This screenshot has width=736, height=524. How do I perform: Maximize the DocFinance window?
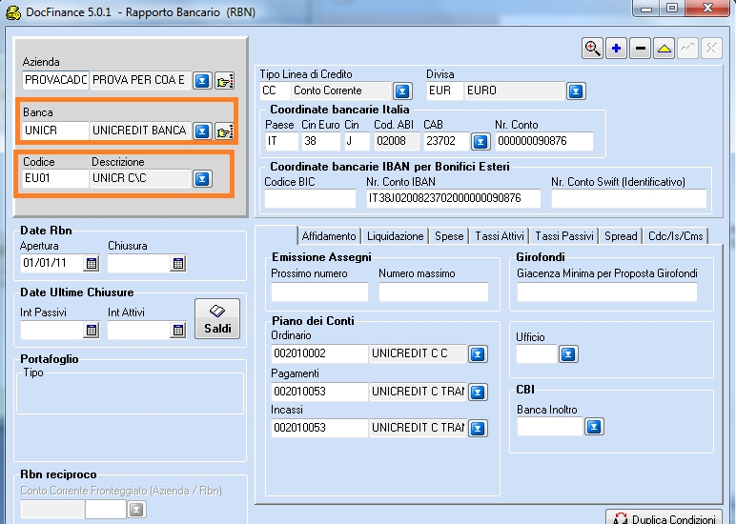coord(672,8)
